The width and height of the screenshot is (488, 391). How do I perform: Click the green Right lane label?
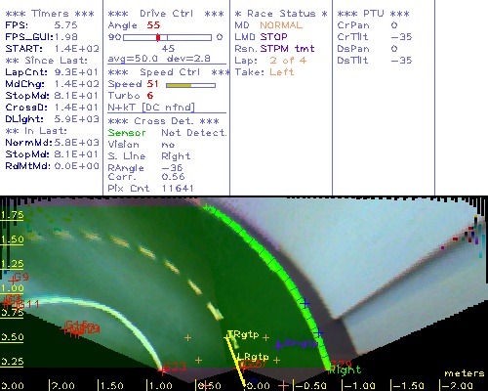click(346, 370)
